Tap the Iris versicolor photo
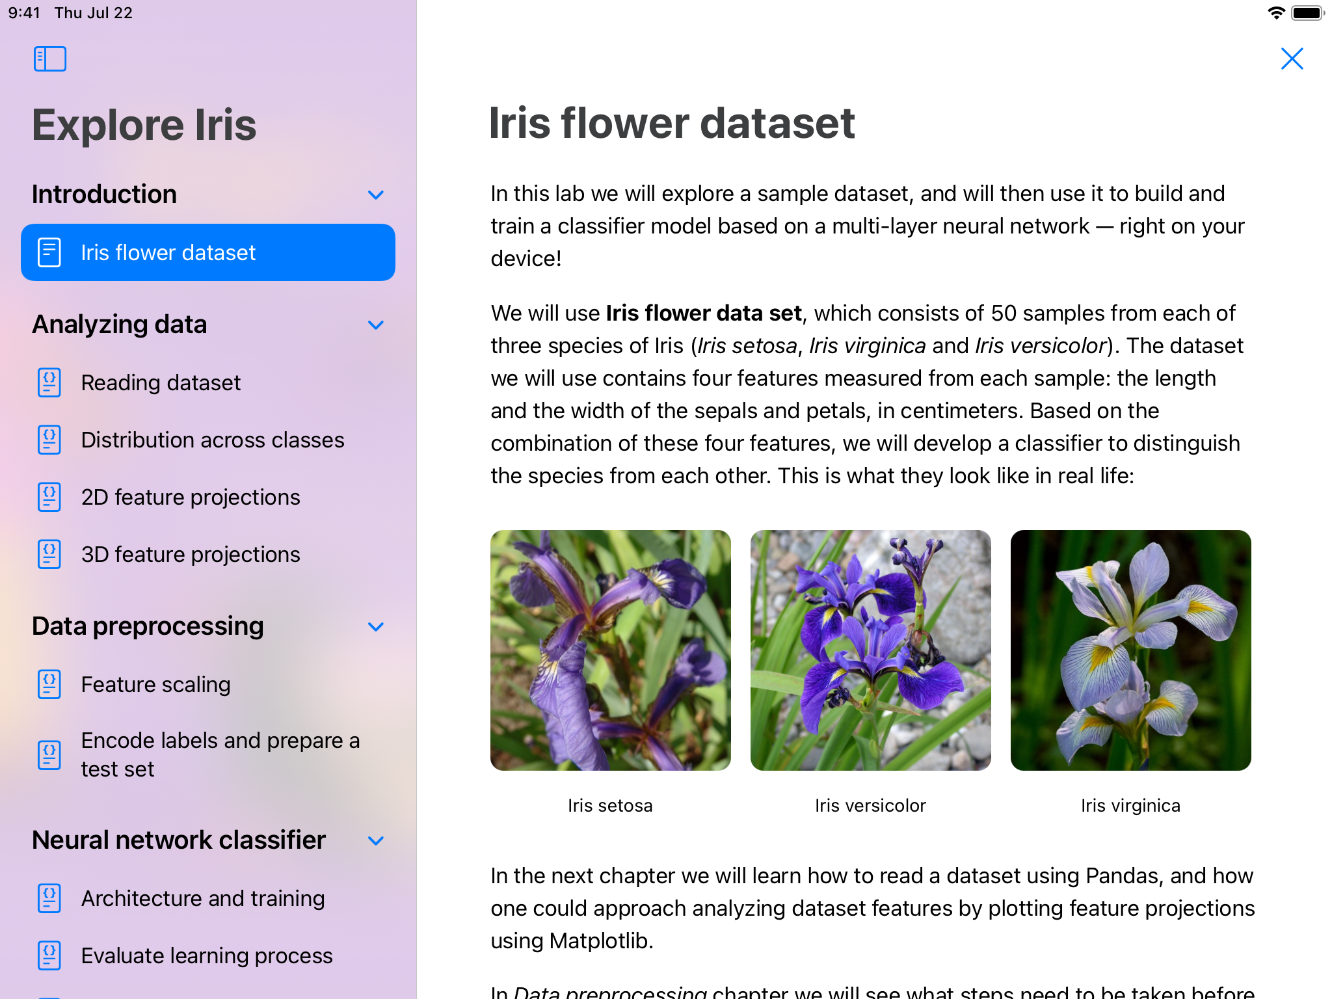The height and width of the screenshot is (999, 1332). tap(870, 650)
